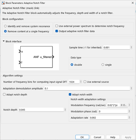
Task: Open options menu beside Adaptation rate field
Action: [x=129, y=118]
